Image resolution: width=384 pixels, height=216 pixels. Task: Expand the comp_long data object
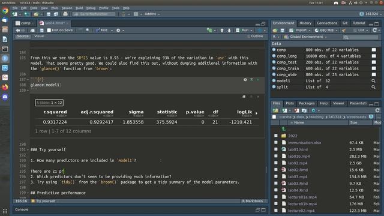[274, 56]
